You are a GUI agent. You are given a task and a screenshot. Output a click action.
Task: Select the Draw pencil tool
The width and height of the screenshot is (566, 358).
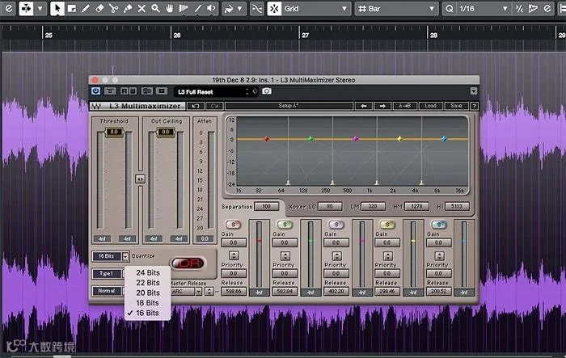point(86,8)
